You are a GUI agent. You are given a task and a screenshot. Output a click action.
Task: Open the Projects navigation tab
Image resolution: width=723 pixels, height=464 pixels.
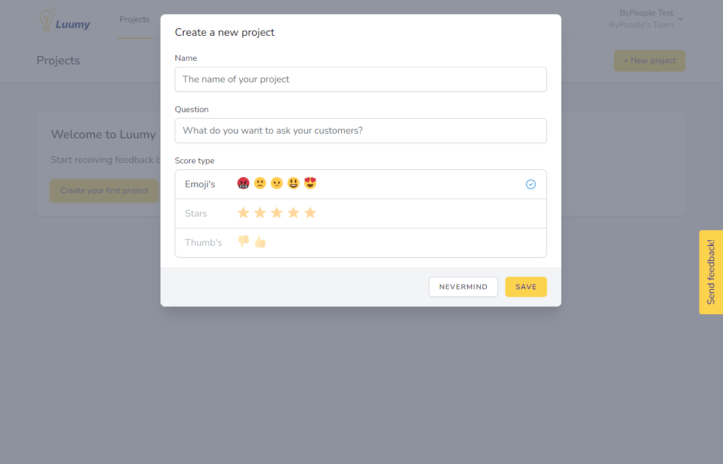[x=134, y=20]
